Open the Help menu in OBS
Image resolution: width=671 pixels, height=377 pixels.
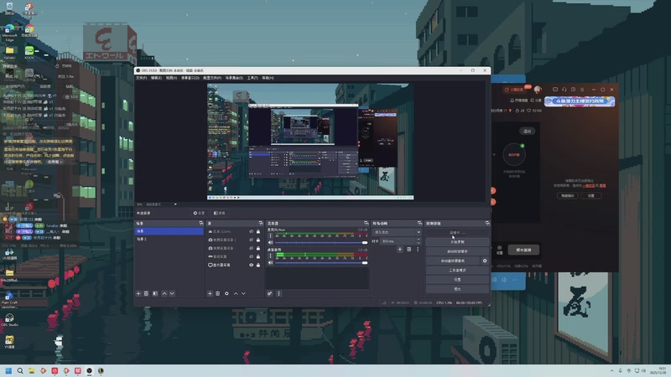click(268, 78)
